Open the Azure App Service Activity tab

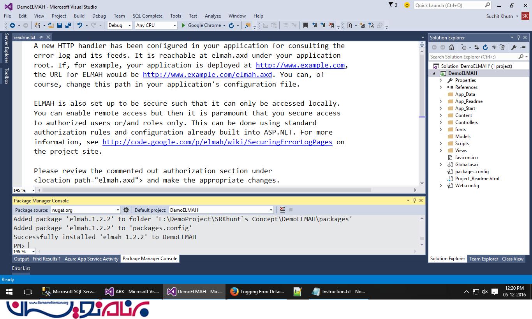pos(92,259)
